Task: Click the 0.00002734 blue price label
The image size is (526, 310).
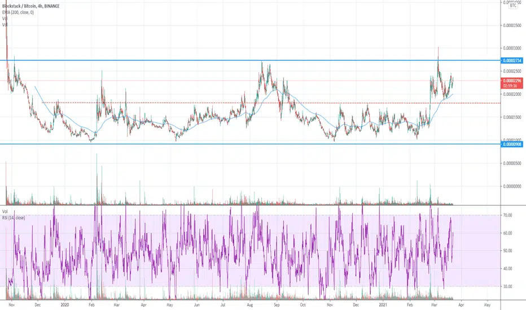Action: (x=512, y=61)
